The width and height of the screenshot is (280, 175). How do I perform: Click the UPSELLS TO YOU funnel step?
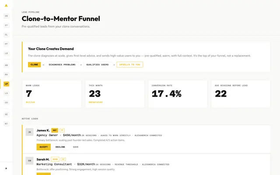tap(130, 65)
